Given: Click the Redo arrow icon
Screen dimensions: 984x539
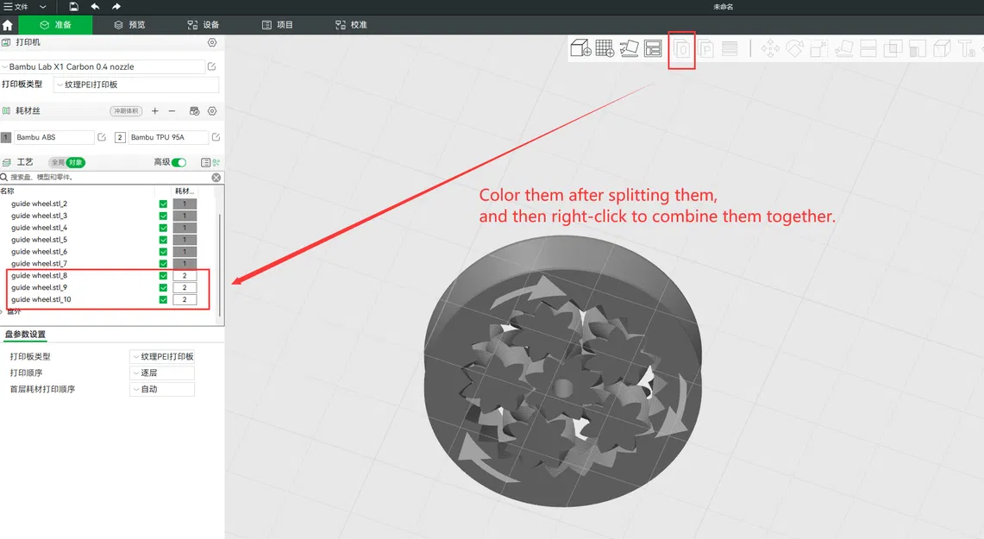Looking at the screenshot, I should [x=116, y=6].
